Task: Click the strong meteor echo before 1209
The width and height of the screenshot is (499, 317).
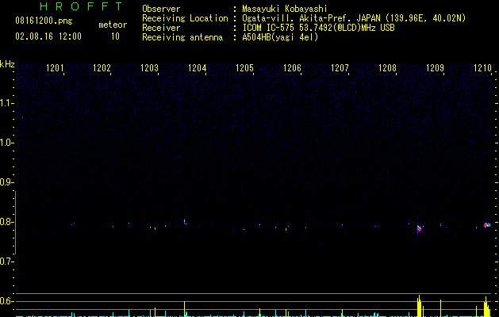Action: pos(420,228)
